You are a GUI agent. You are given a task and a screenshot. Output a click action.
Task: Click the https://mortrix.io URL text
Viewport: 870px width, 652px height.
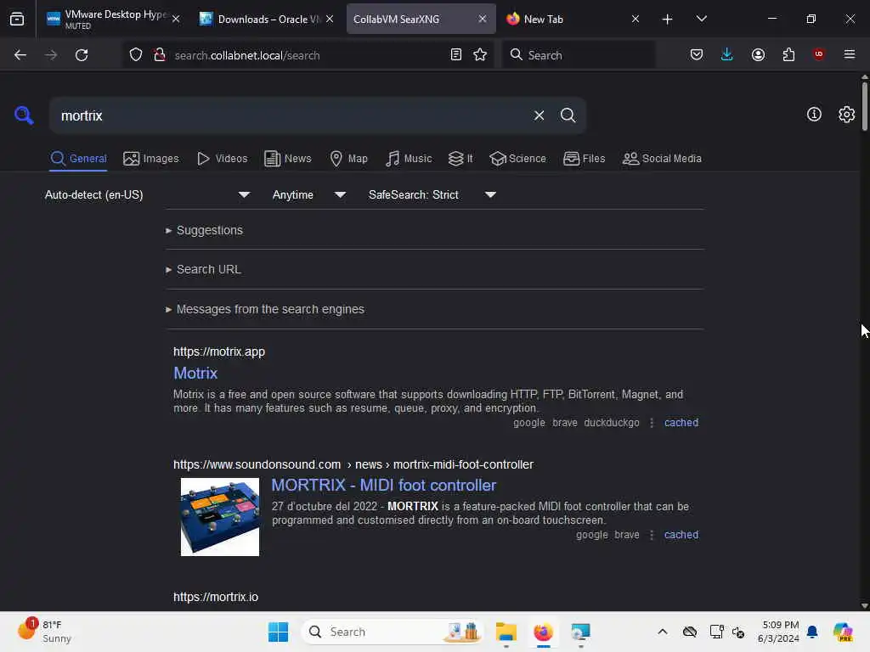pos(215,597)
